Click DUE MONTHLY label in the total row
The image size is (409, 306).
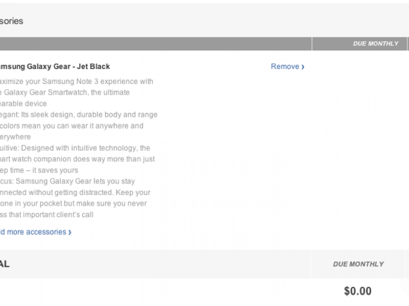click(x=358, y=264)
